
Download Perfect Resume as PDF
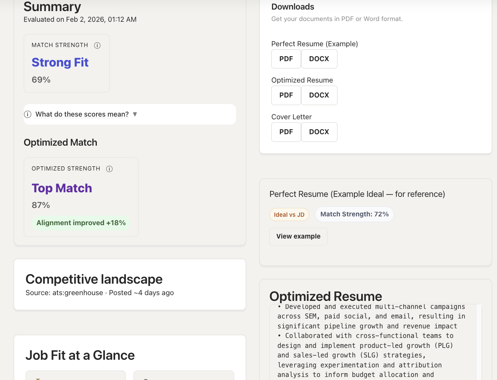click(286, 58)
